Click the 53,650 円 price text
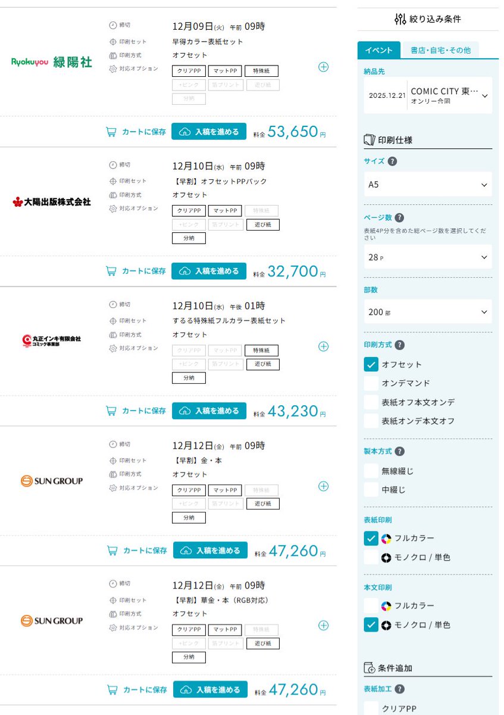Screen dimensions: 504x715 [x=296, y=132]
